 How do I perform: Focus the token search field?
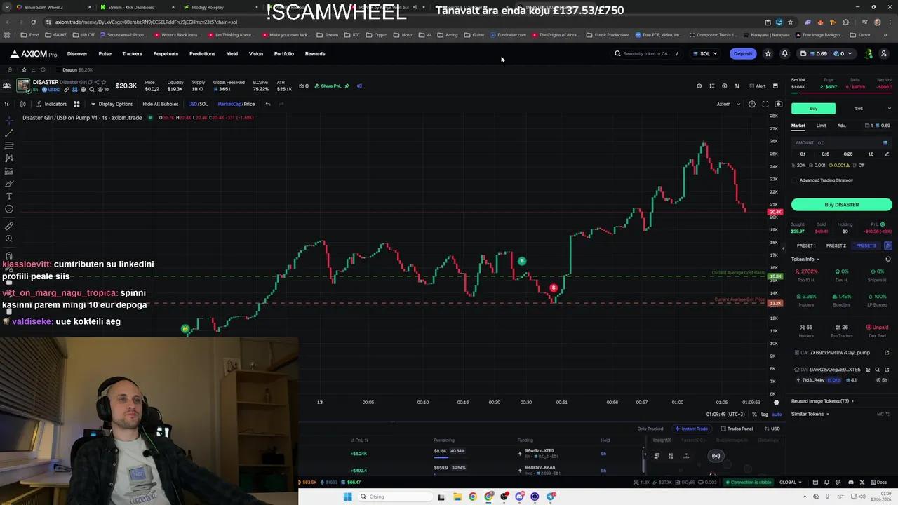tap(646, 53)
